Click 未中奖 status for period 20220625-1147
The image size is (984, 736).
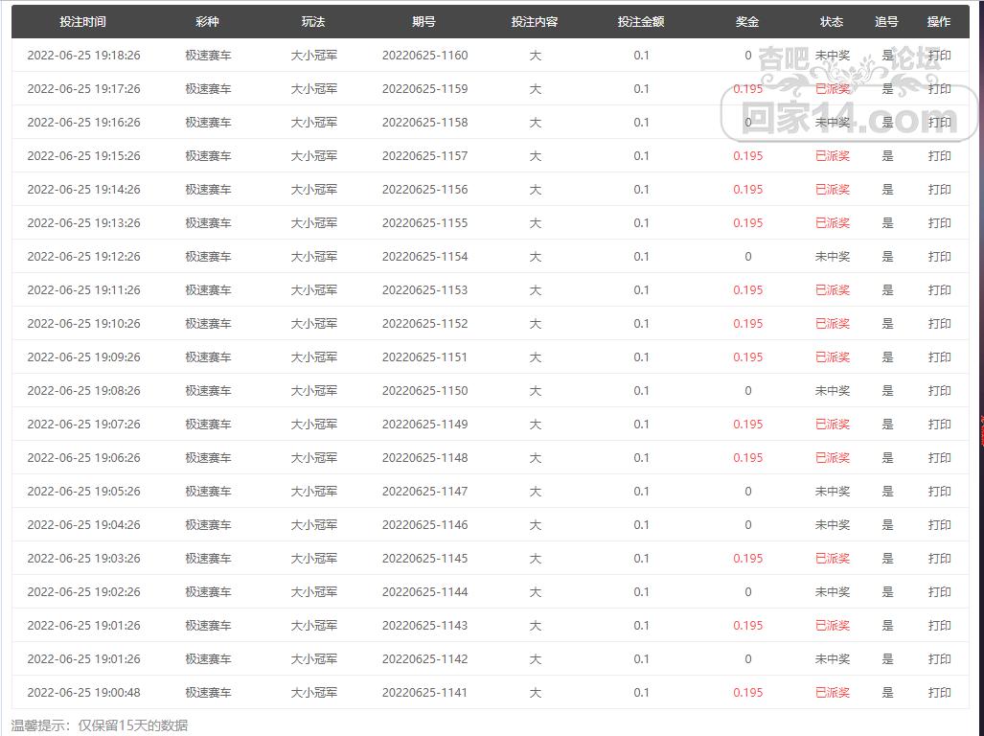click(x=832, y=492)
